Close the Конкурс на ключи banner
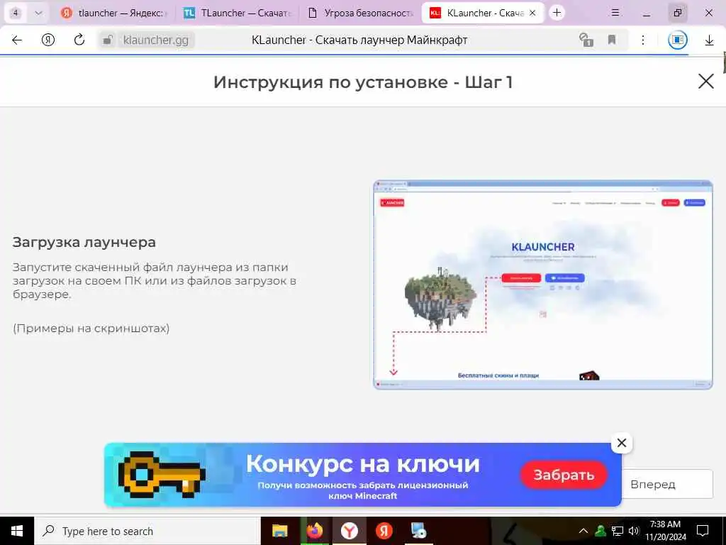The height and width of the screenshot is (545, 726). tap(621, 443)
